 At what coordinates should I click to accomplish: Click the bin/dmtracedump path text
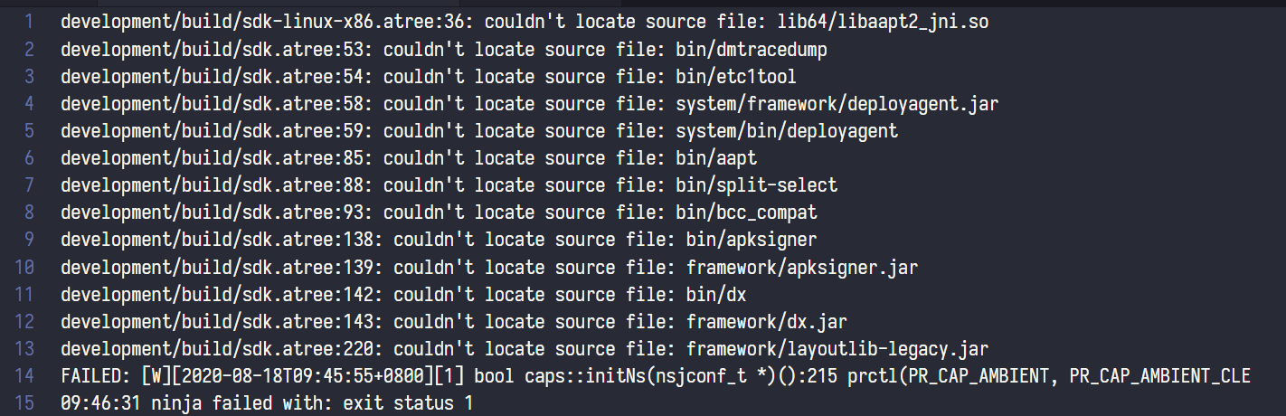click(751, 49)
